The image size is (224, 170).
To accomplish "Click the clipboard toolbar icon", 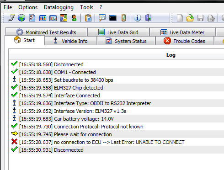I will pyautogui.click(x=88, y=18).
